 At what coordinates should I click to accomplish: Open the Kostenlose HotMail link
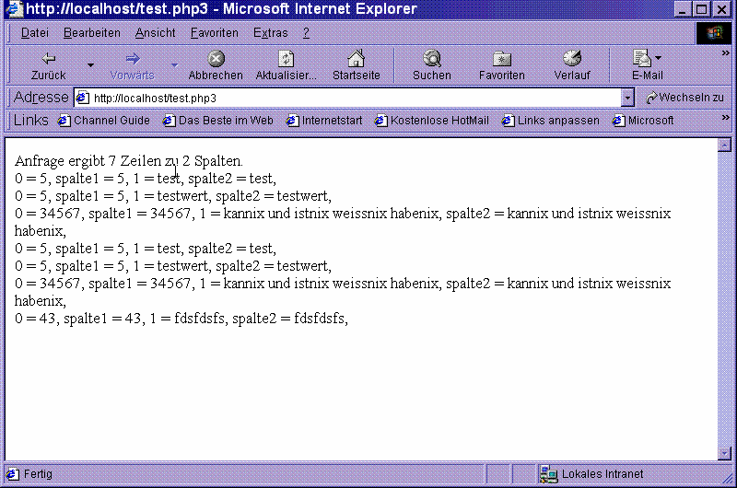[x=431, y=121]
